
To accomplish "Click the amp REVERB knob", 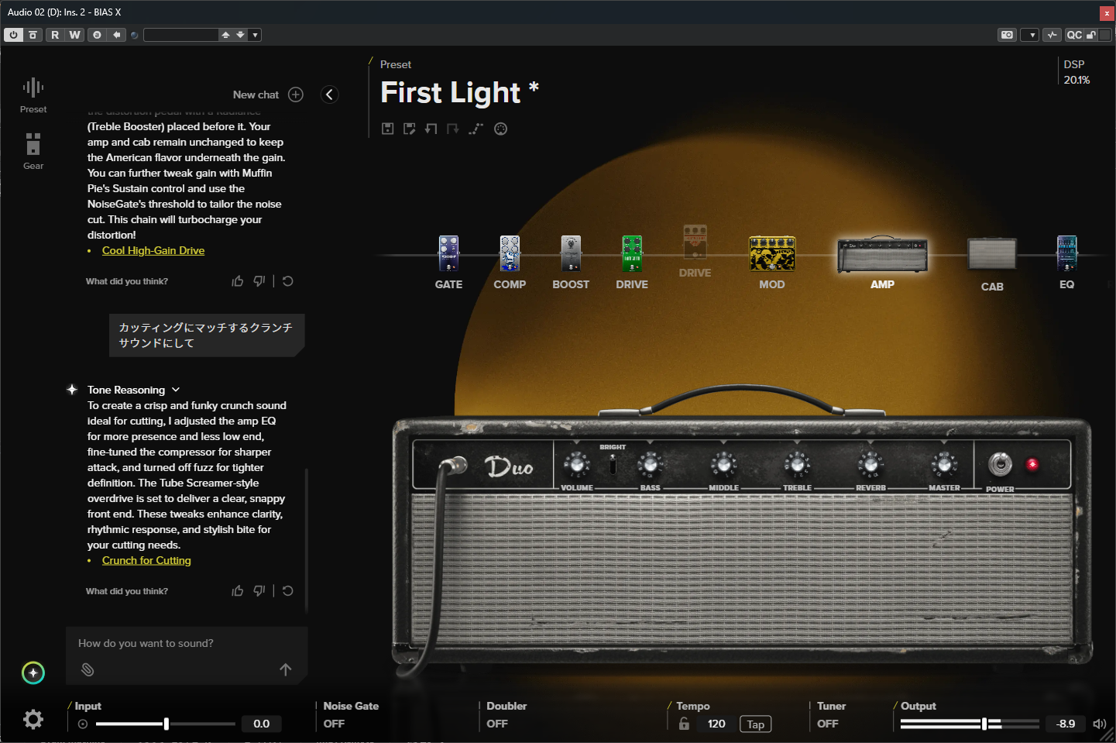I will tap(870, 464).
